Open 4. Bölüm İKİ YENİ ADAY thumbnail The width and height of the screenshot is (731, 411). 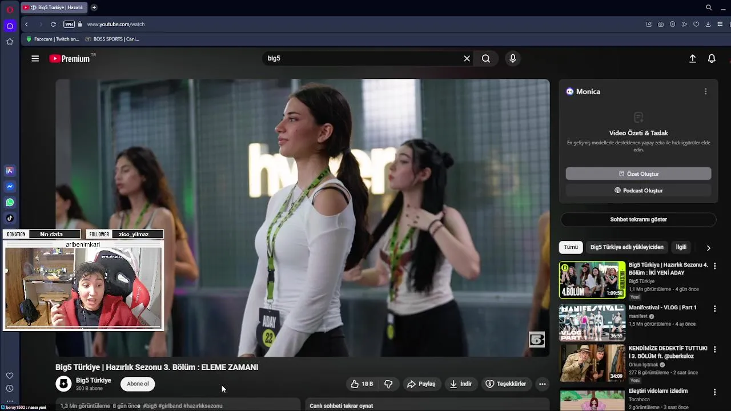point(592,280)
